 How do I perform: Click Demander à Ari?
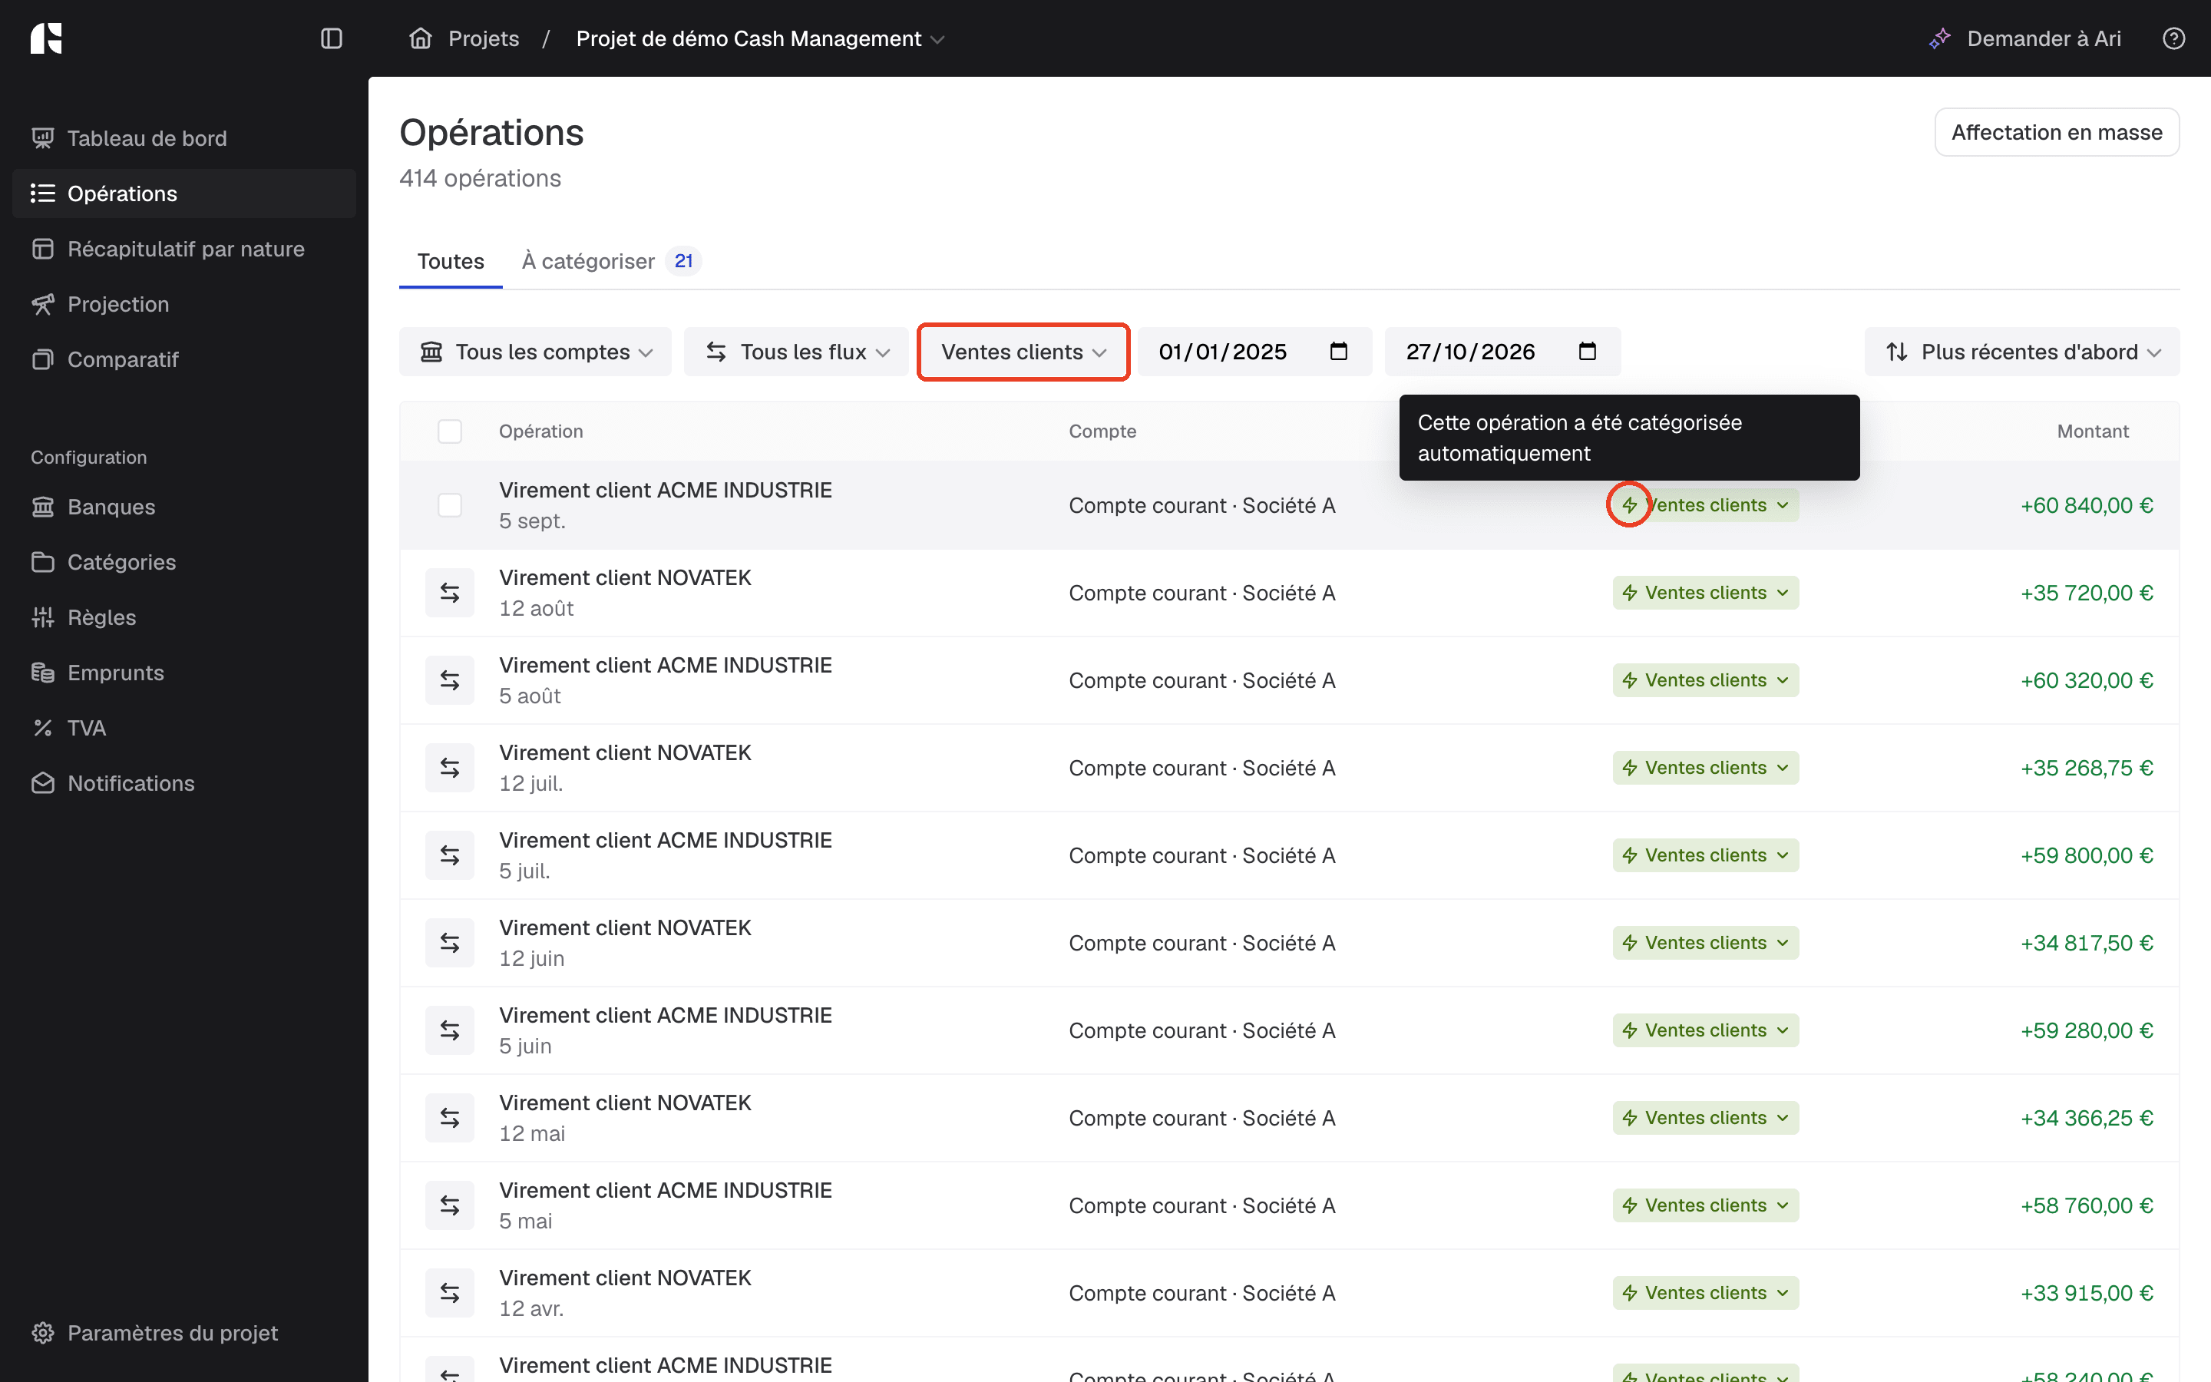(2025, 38)
